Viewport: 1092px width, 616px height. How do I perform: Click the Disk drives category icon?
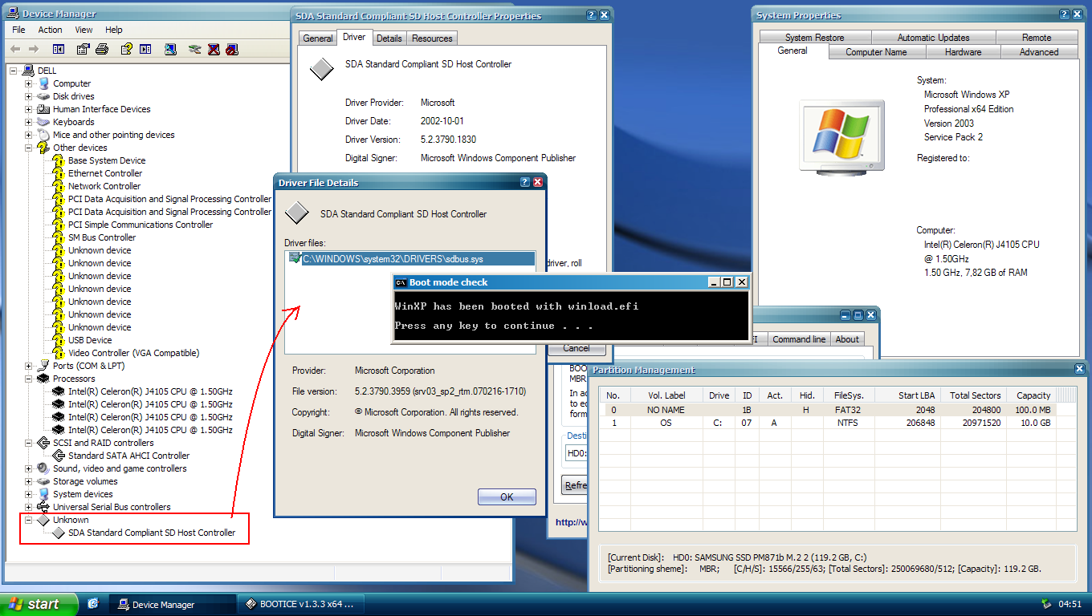click(43, 96)
